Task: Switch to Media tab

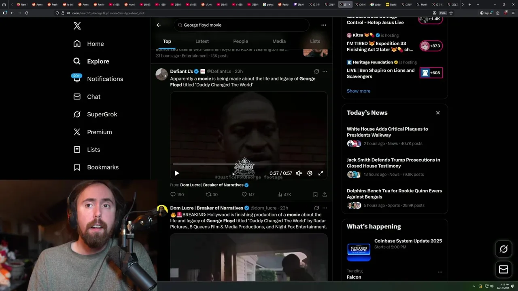Action: [279, 41]
